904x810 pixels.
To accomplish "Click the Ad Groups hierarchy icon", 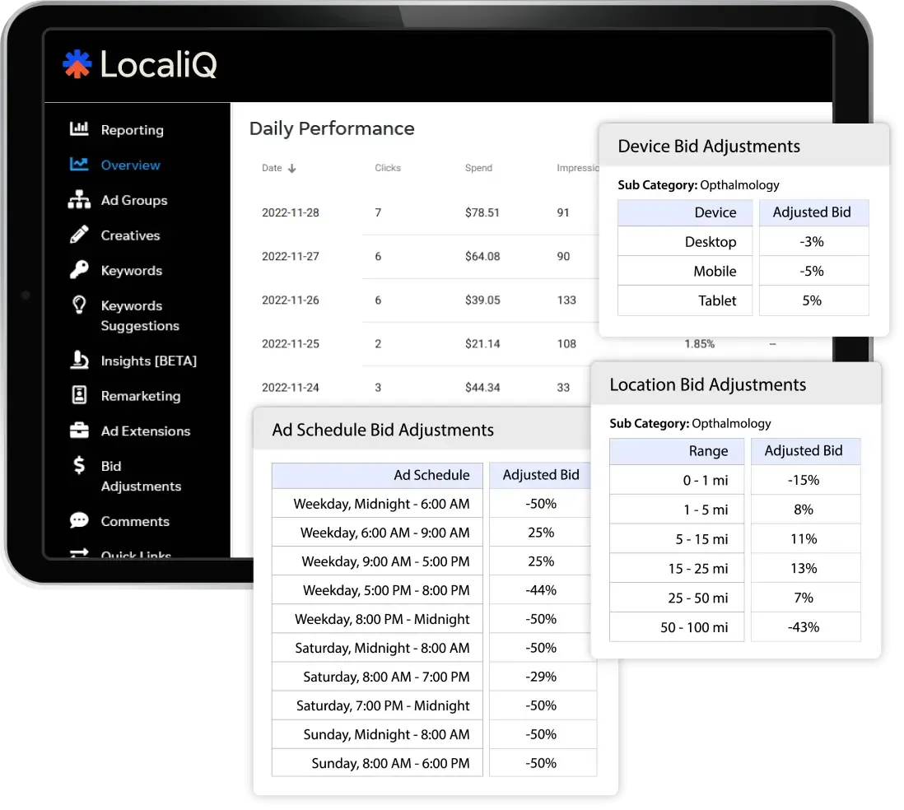I will pos(79,199).
